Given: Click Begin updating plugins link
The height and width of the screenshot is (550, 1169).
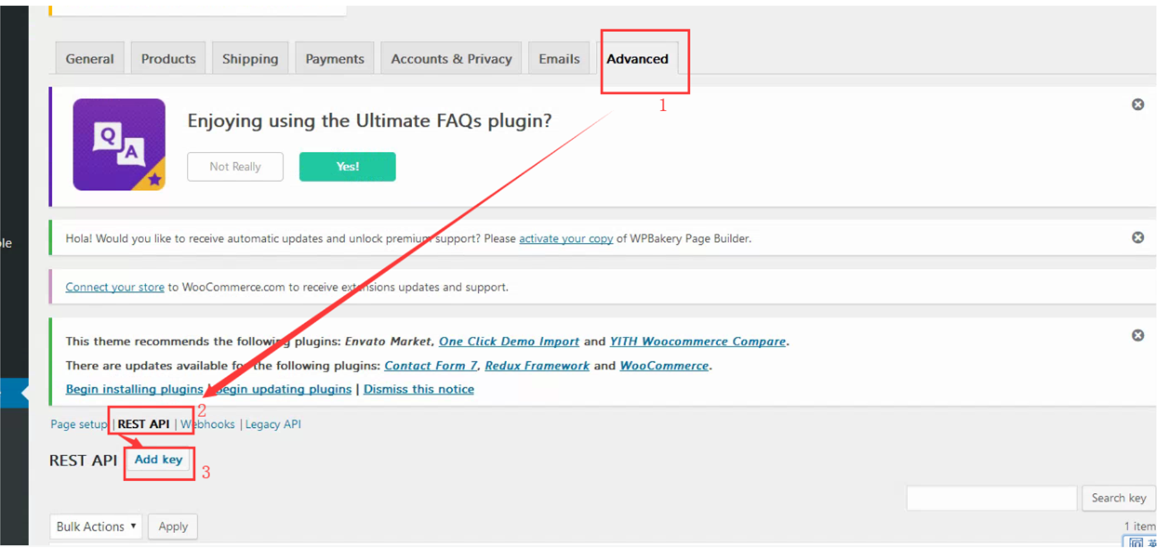Looking at the screenshot, I should [282, 389].
